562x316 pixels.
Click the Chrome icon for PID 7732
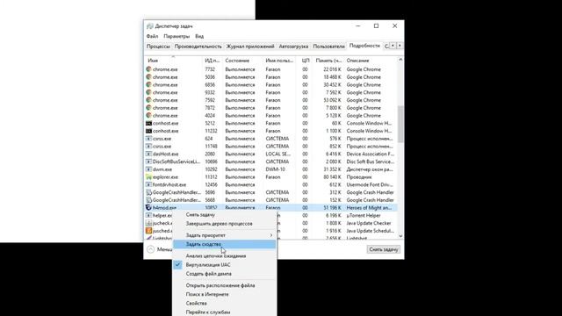(x=148, y=69)
